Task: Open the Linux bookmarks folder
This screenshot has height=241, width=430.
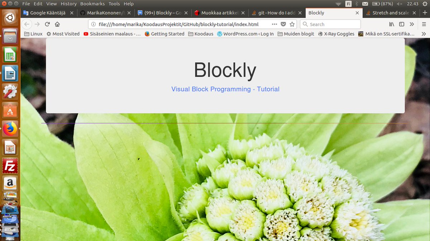Action: coord(33,34)
